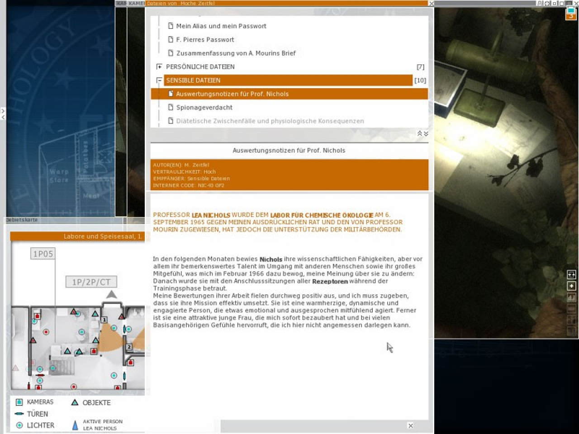Click the document icon beside 'Spionageverdacht'
The width and height of the screenshot is (579, 434).
171,108
